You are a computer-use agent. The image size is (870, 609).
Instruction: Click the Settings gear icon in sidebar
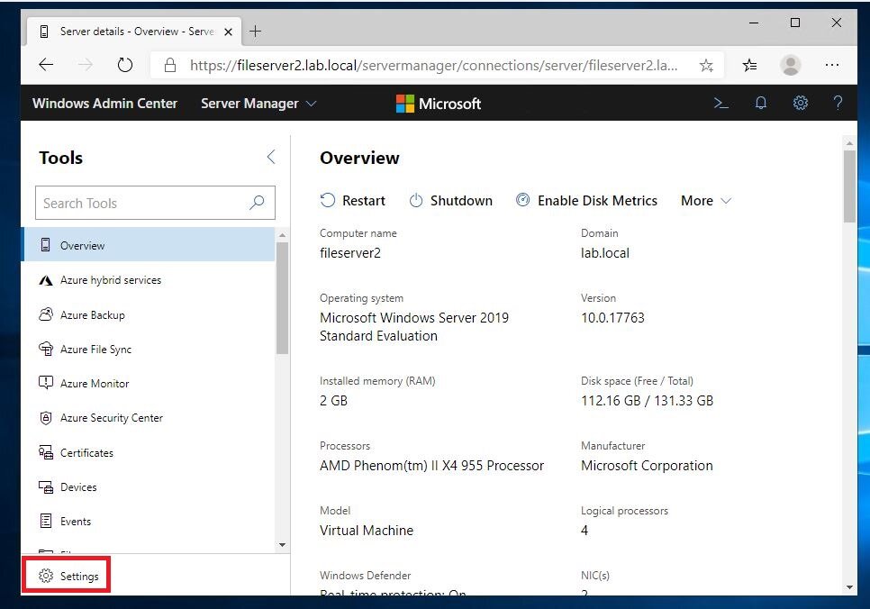(46, 577)
